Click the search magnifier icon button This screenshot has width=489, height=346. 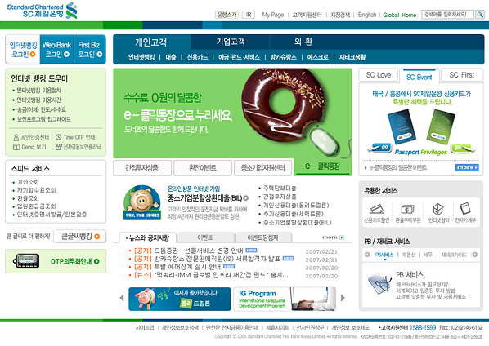pyautogui.click(x=480, y=15)
